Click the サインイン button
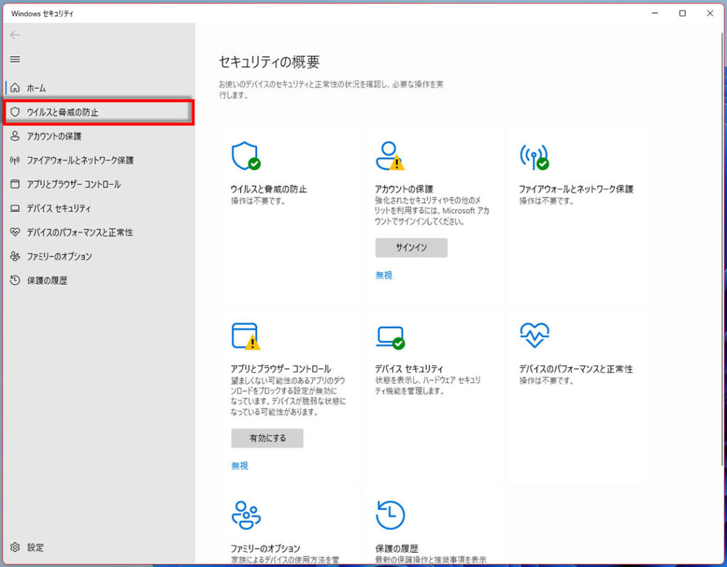The height and width of the screenshot is (567, 727). (x=411, y=247)
